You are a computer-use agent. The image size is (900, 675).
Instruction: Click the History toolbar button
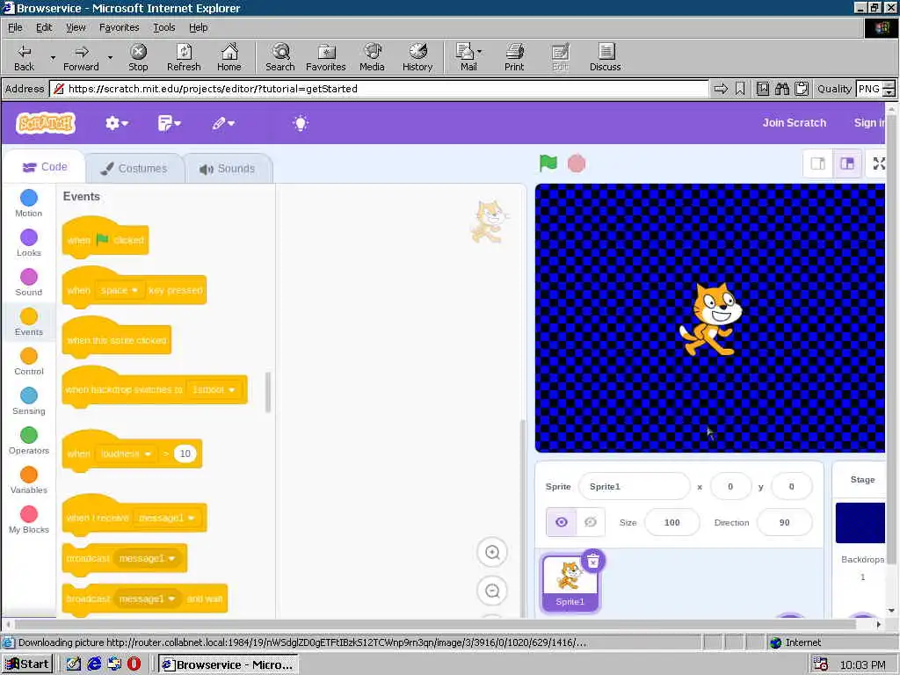click(x=417, y=57)
